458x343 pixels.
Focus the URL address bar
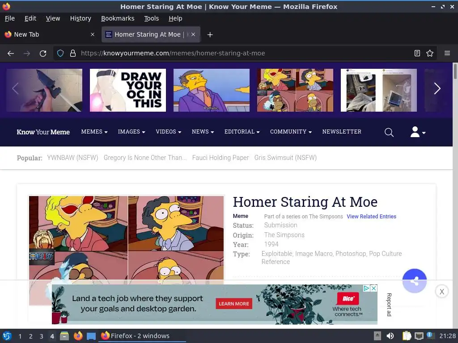point(246,53)
